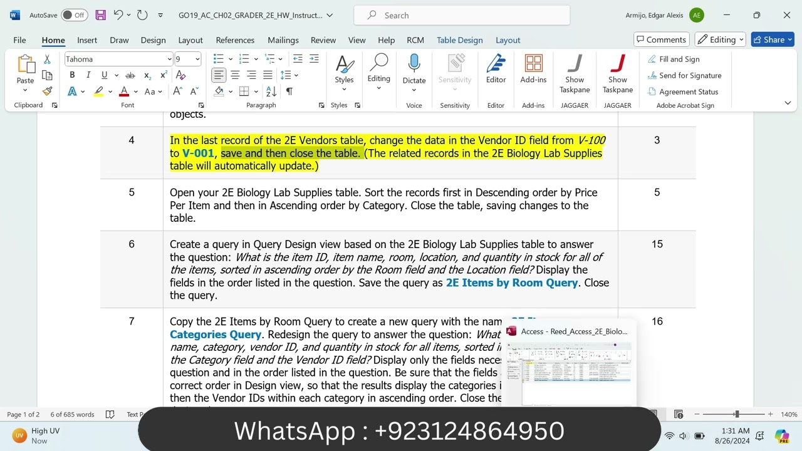Image resolution: width=802 pixels, height=451 pixels.
Task: Toggle Strikethrough formatting
Action: (131, 75)
